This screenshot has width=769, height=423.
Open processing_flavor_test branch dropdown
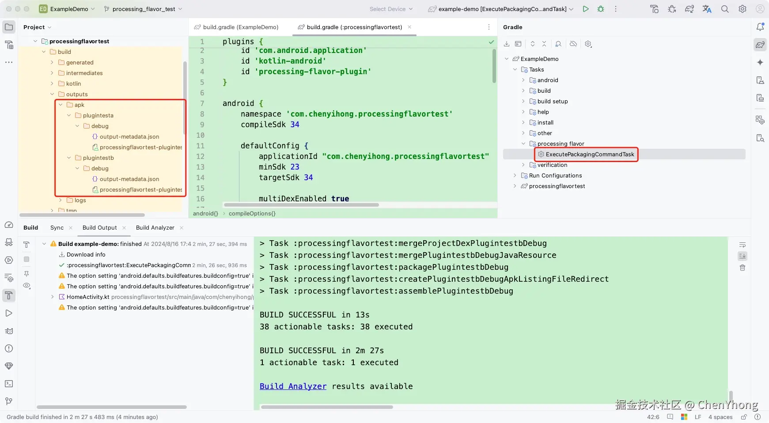[x=143, y=9]
